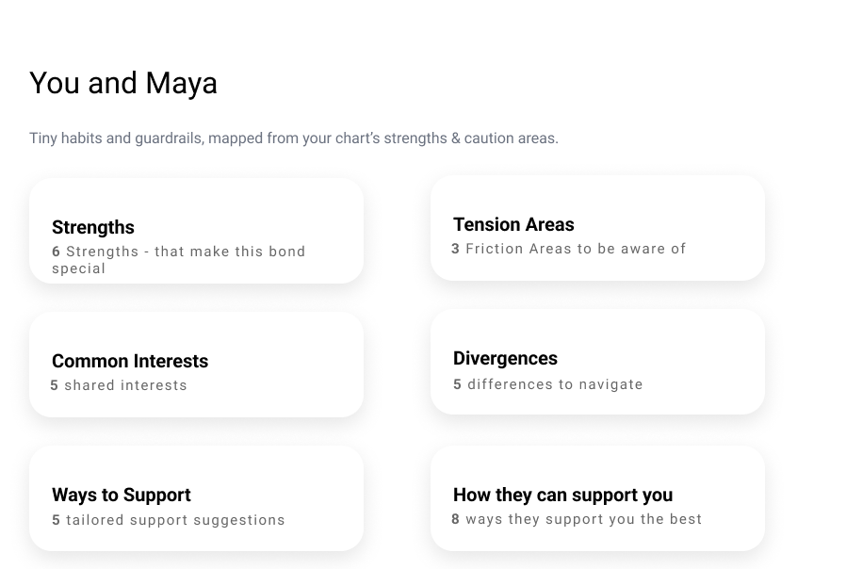The image size is (846, 569).
Task: Select '5 differences to navigate' subtitle
Action: pyautogui.click(x=547, y=384)
